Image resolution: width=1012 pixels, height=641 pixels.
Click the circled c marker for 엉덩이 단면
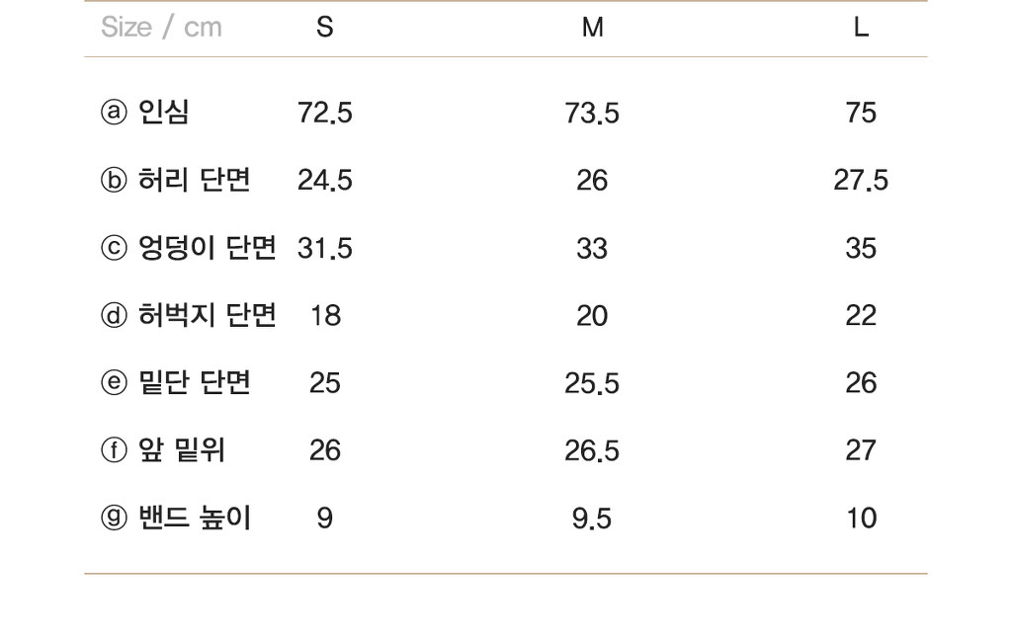pos(114,248)
